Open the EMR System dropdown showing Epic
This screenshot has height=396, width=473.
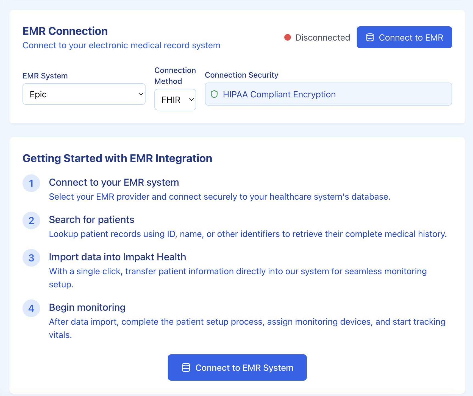[x=84, y=94]
